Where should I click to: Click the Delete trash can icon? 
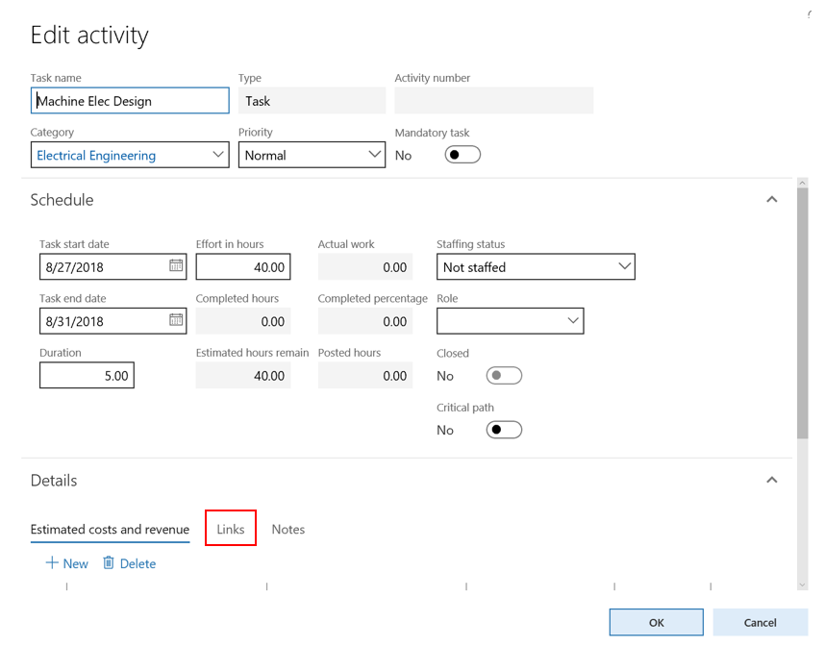[109, 563]
